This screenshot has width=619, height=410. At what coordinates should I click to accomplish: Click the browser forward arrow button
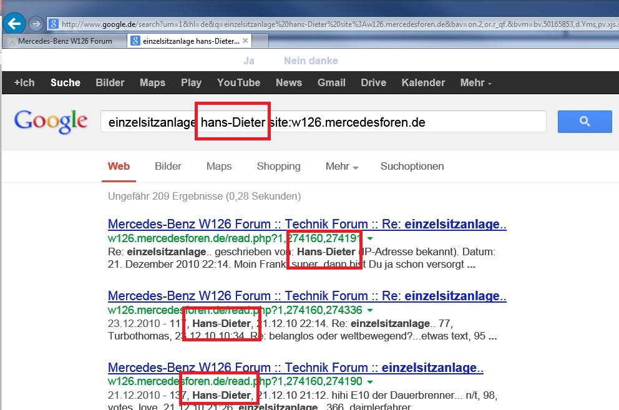click(36, 24)
